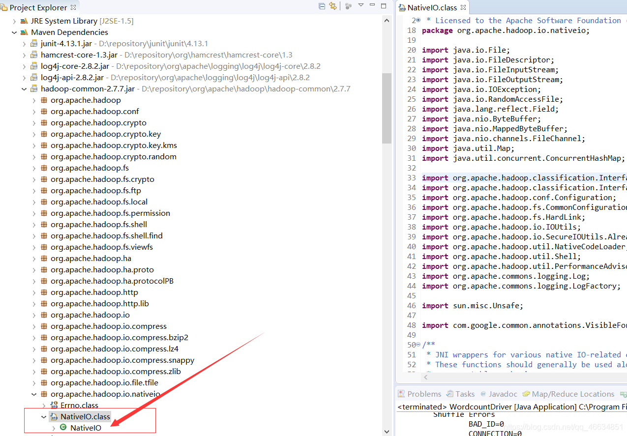The image size is (627, 436).
Task: Select the Javadoc @ icon
Action: click(x=483, y=393)
